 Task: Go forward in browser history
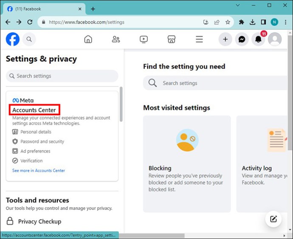19,22
